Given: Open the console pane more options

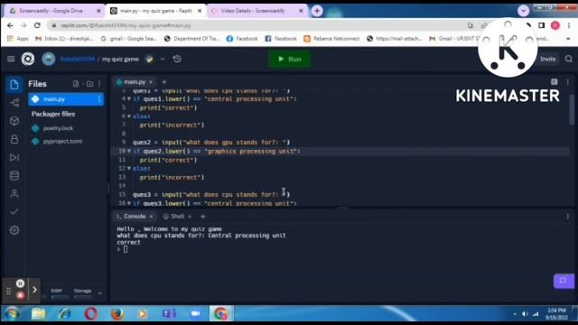Looking at the screenshot, I should [568, 217].
